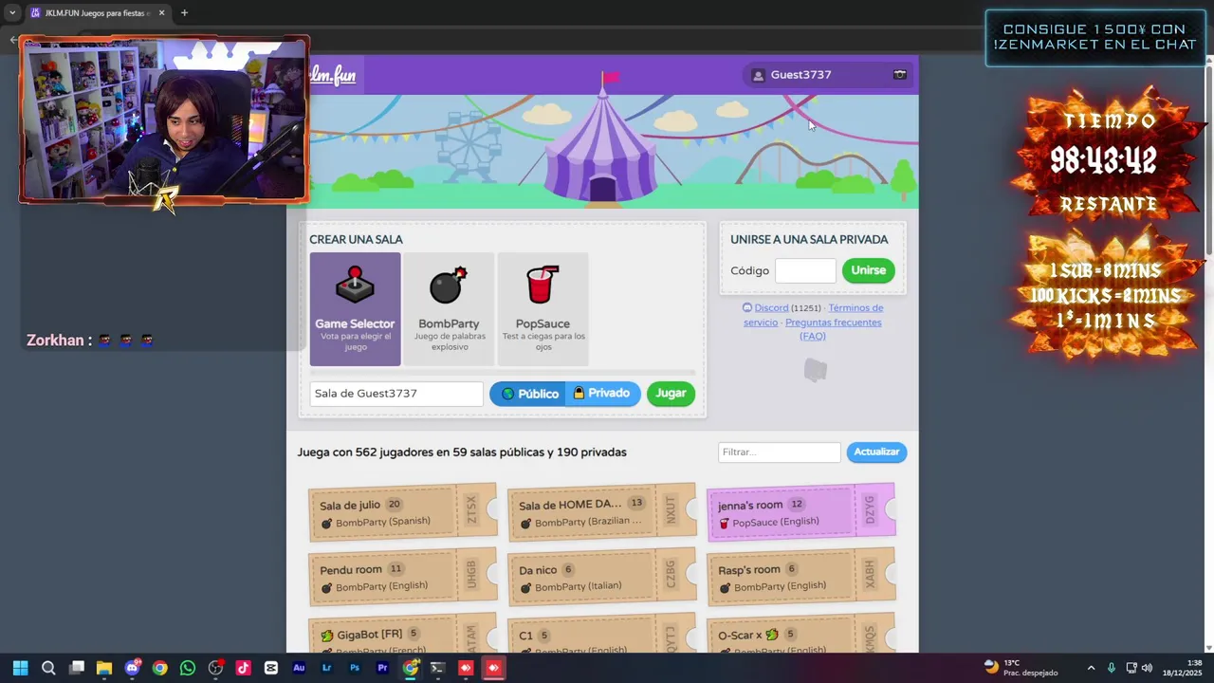
Task: Join the Da nico Italian room
Action: [x=602, y=577]
